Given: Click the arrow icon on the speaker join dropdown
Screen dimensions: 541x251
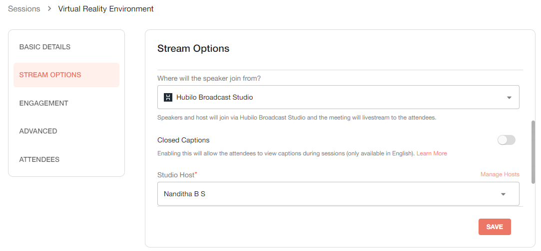Looking at the screenshot, I should (x=509, y=98).
